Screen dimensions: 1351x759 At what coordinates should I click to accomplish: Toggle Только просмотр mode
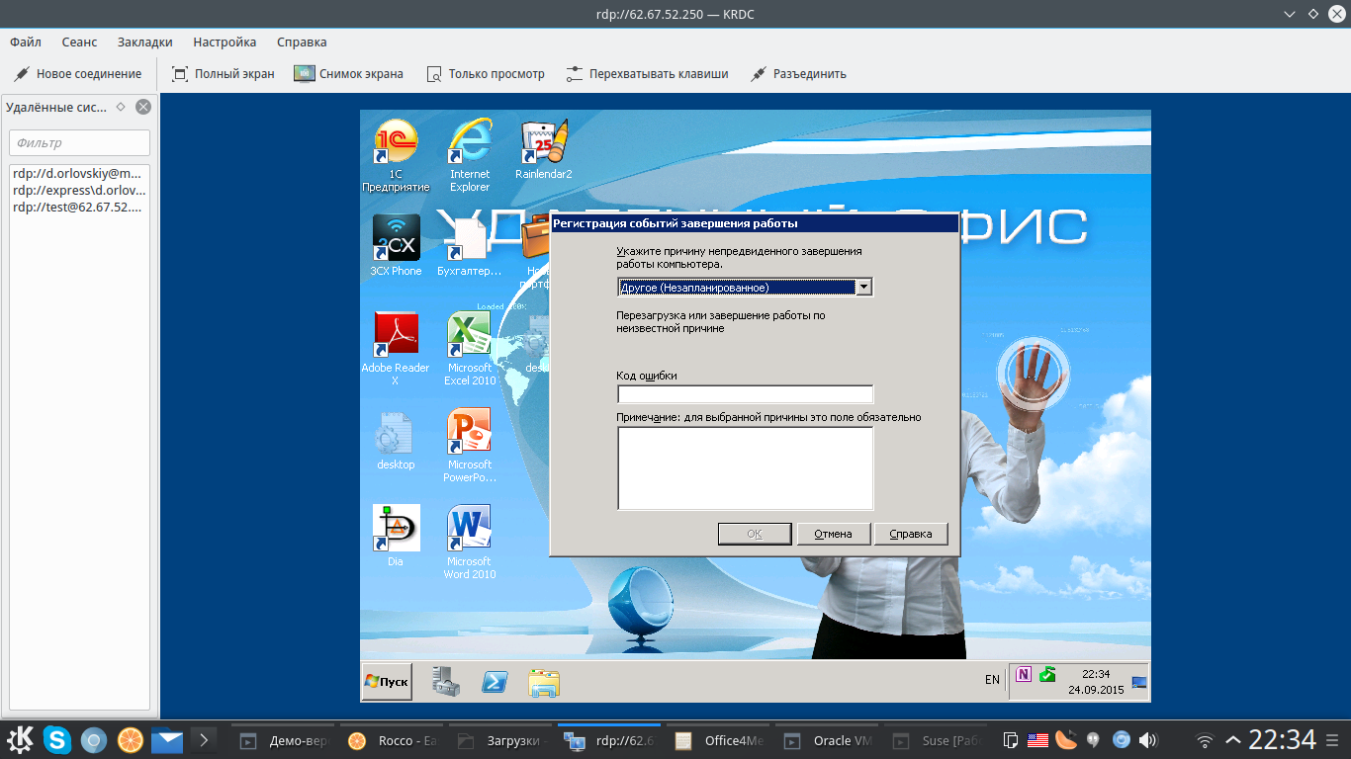[485, 73]
